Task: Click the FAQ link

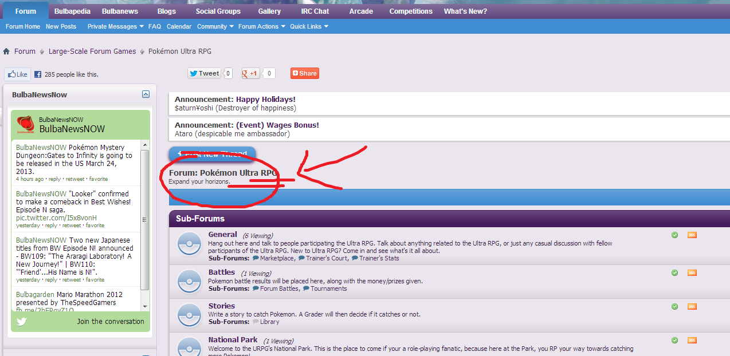Action: coord(155,26)
